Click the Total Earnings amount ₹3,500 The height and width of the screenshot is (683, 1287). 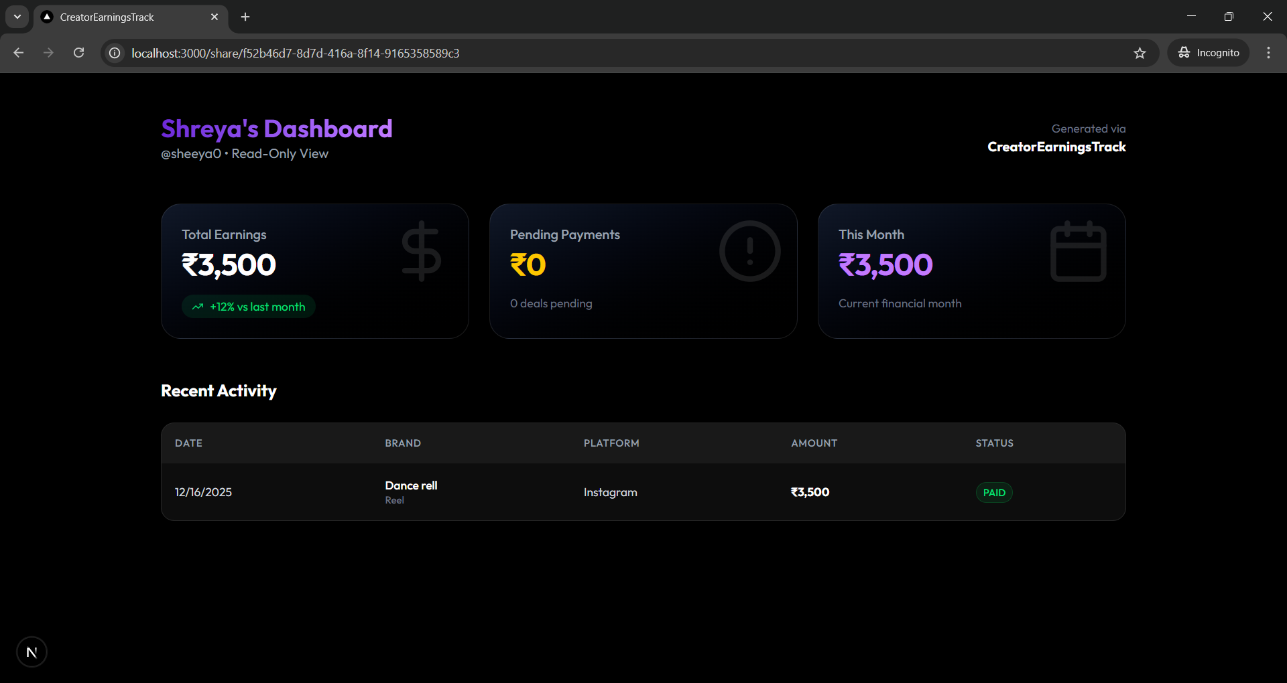coord(228,265)
